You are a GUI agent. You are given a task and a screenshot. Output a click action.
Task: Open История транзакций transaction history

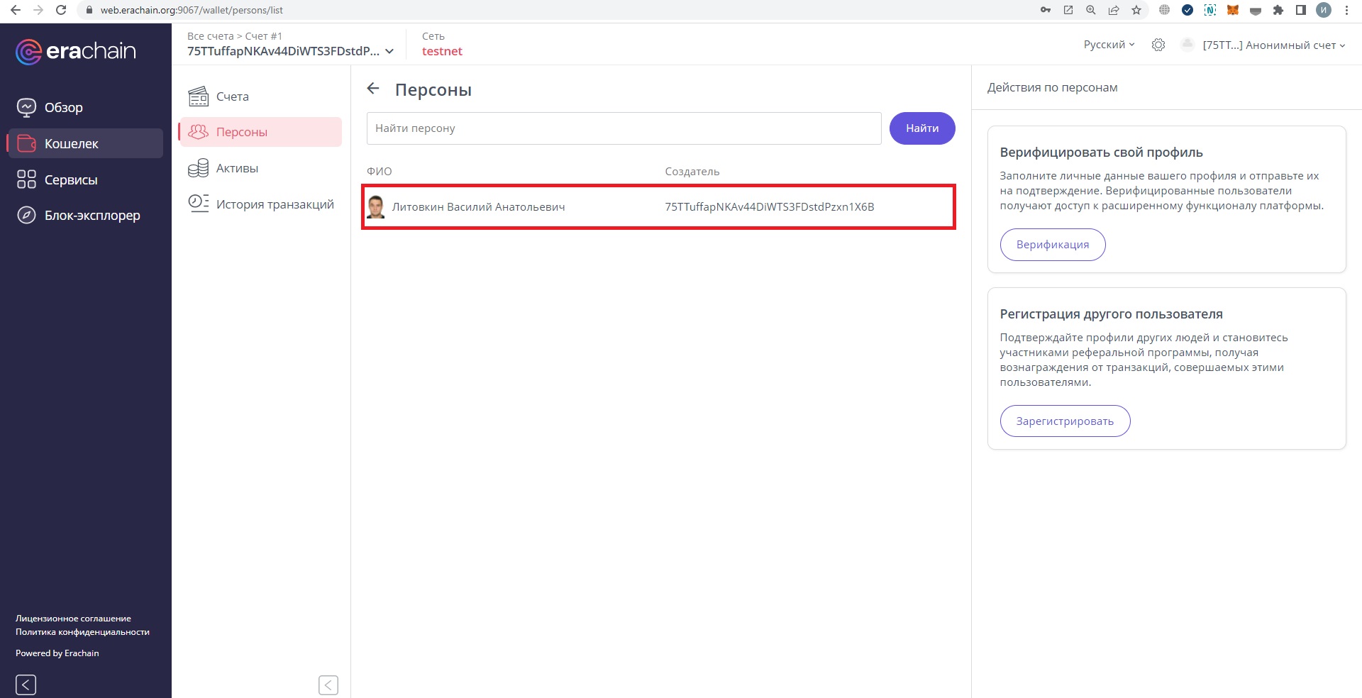point(275,204)
